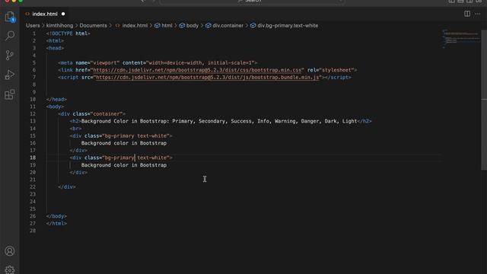Click the div class="container" line
Image resolution: width=487 pixels, height=274 pixels.
click(x=91, y=114)
